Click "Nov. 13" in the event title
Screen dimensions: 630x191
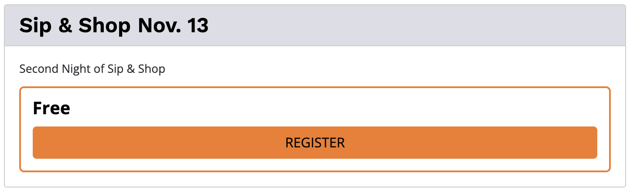pyautogui.click(x=173, y=26)
